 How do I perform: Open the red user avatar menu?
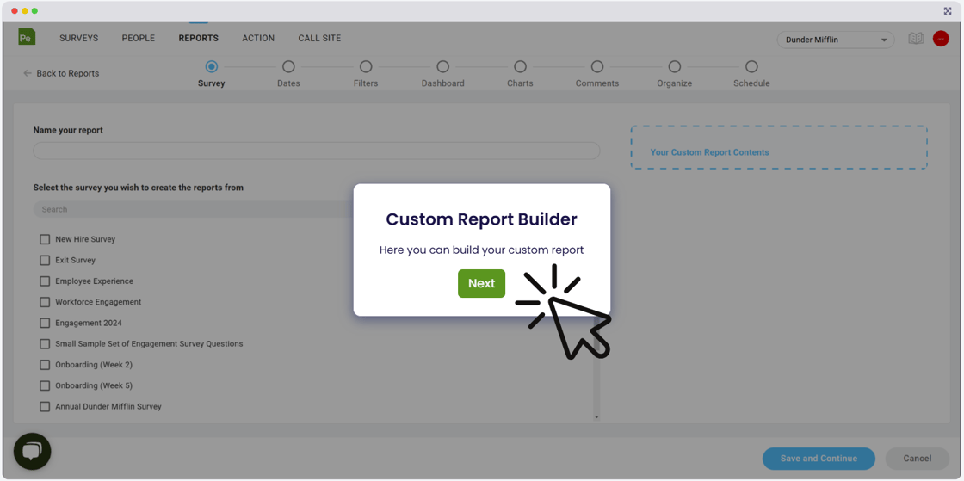click(x=941, y=39)
